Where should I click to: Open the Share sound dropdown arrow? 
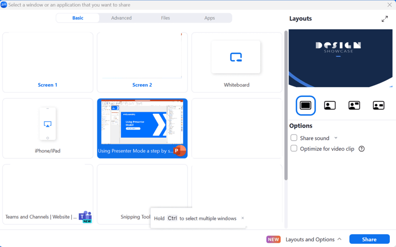pyautogui.click(x=336, y=138)
